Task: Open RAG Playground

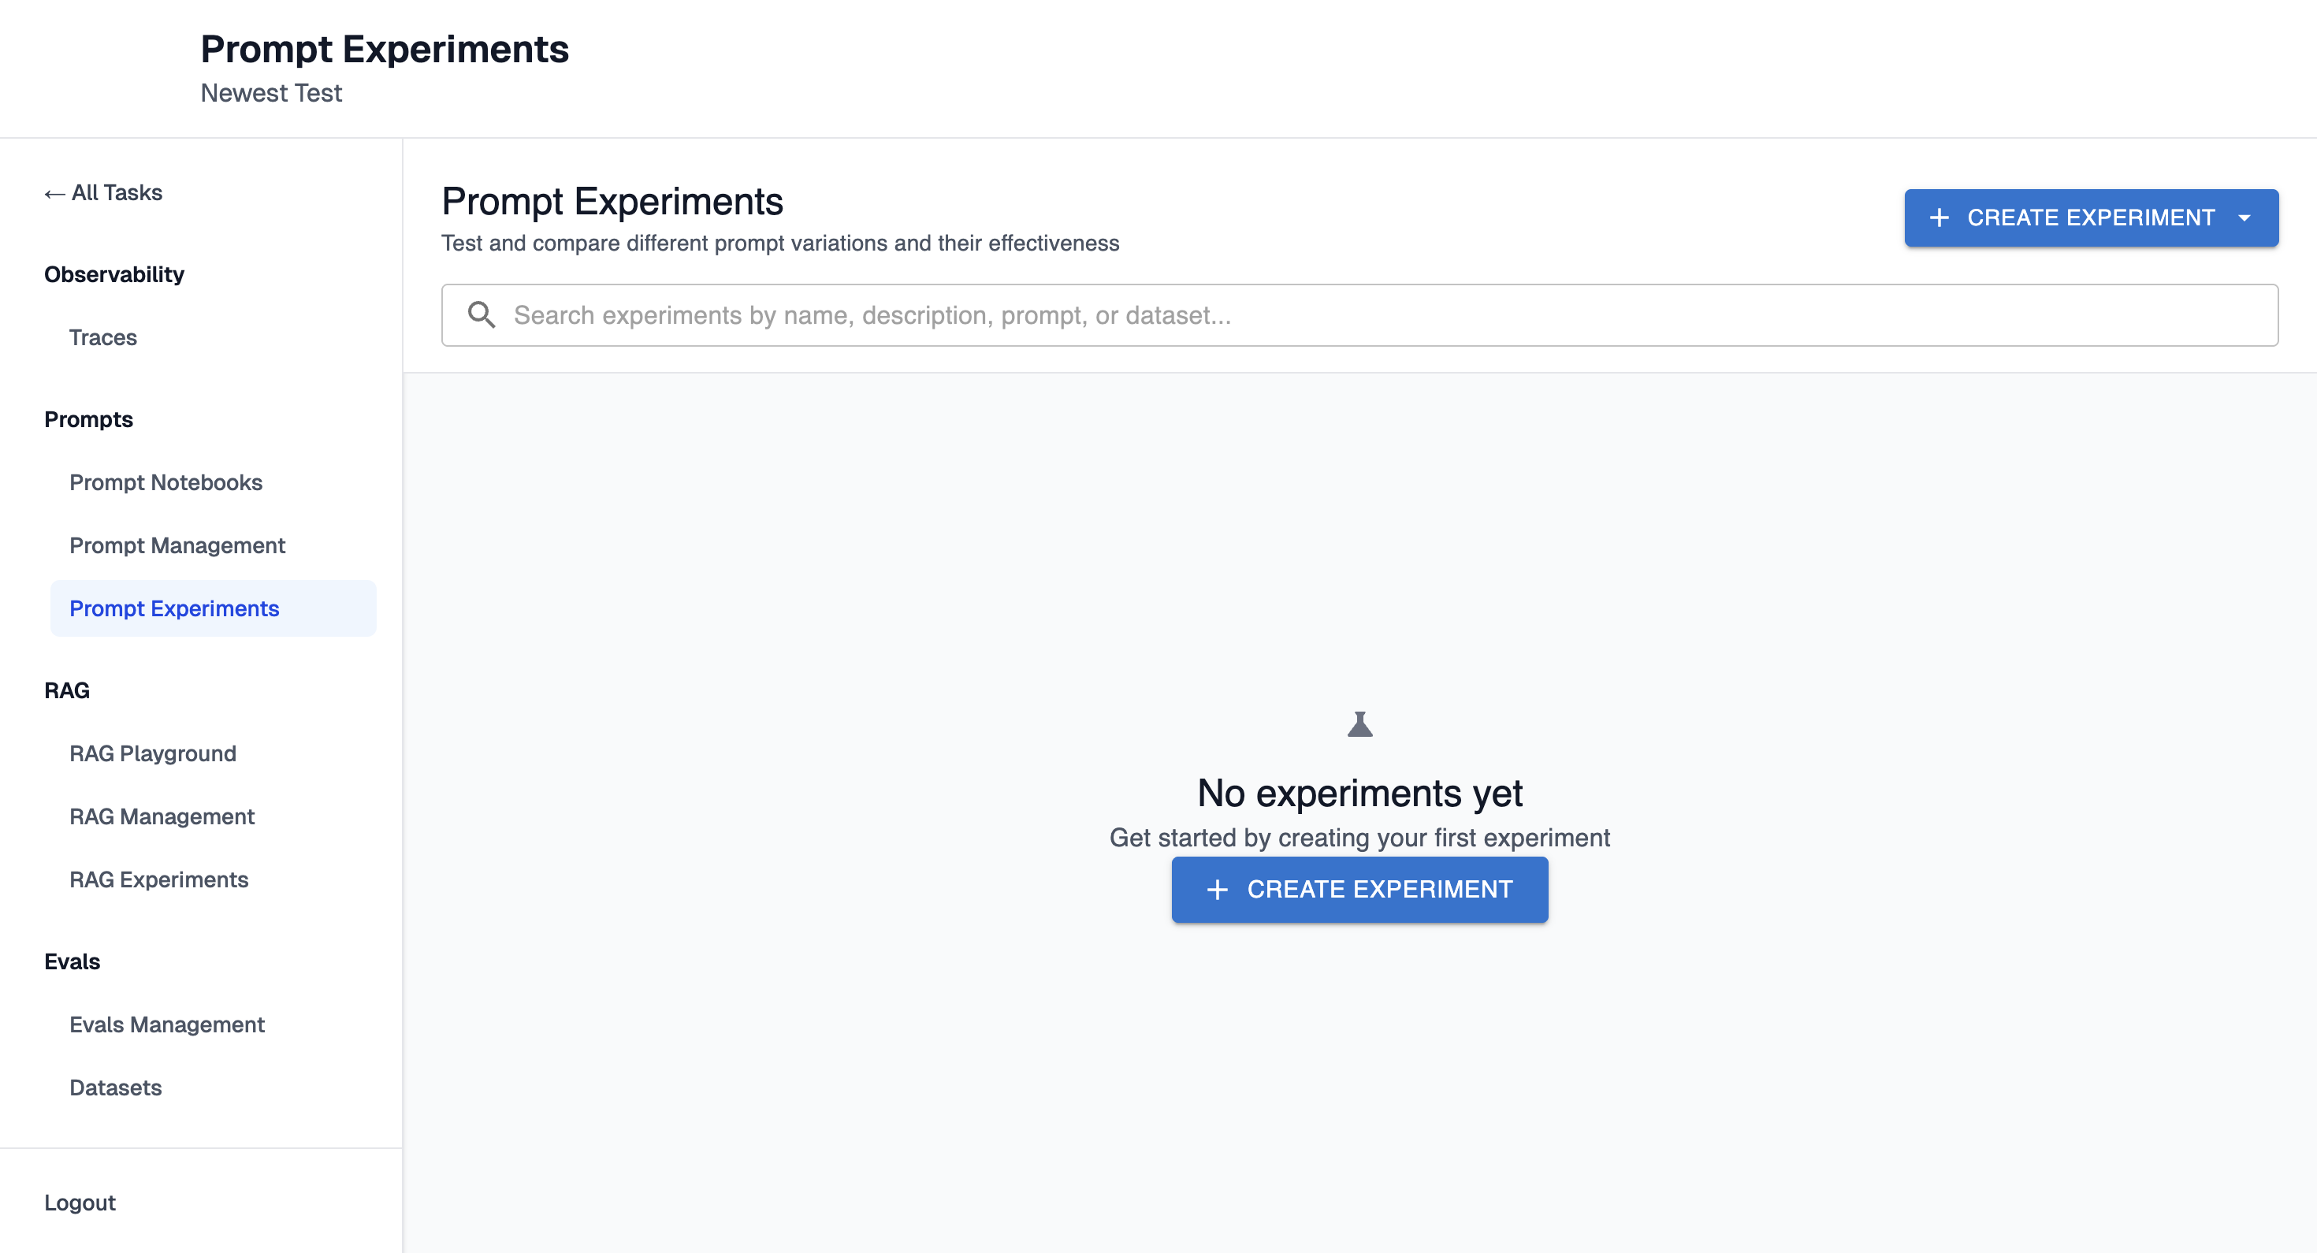Action: pos(152,753)
